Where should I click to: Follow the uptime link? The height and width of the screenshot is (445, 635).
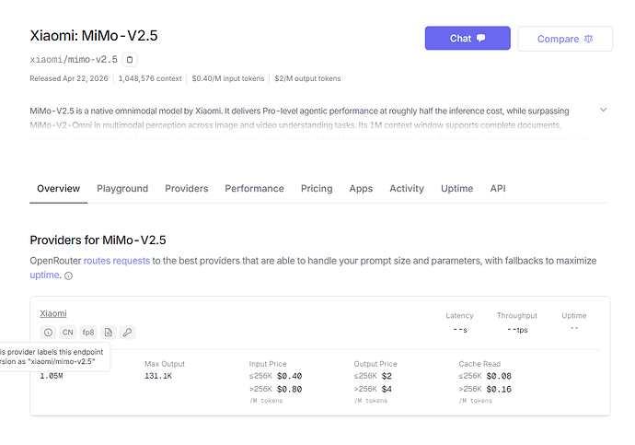tap(44, 275)
